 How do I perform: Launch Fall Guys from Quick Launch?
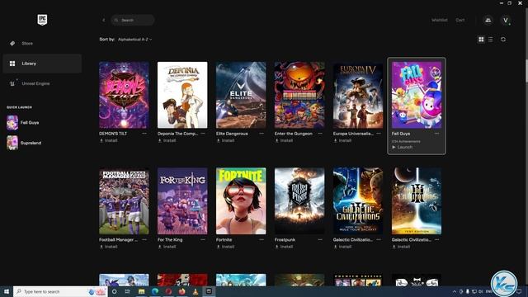pyautogui.click(x=24, y=123)
